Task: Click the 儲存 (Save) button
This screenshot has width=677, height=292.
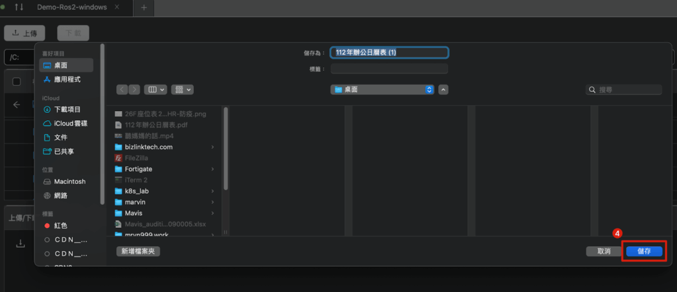Action: click(x=643, y=252)
